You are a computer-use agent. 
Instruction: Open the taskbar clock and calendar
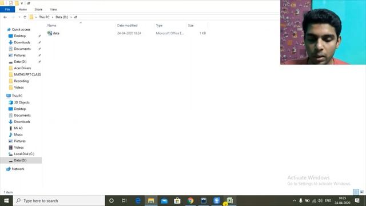pos(342,201)
